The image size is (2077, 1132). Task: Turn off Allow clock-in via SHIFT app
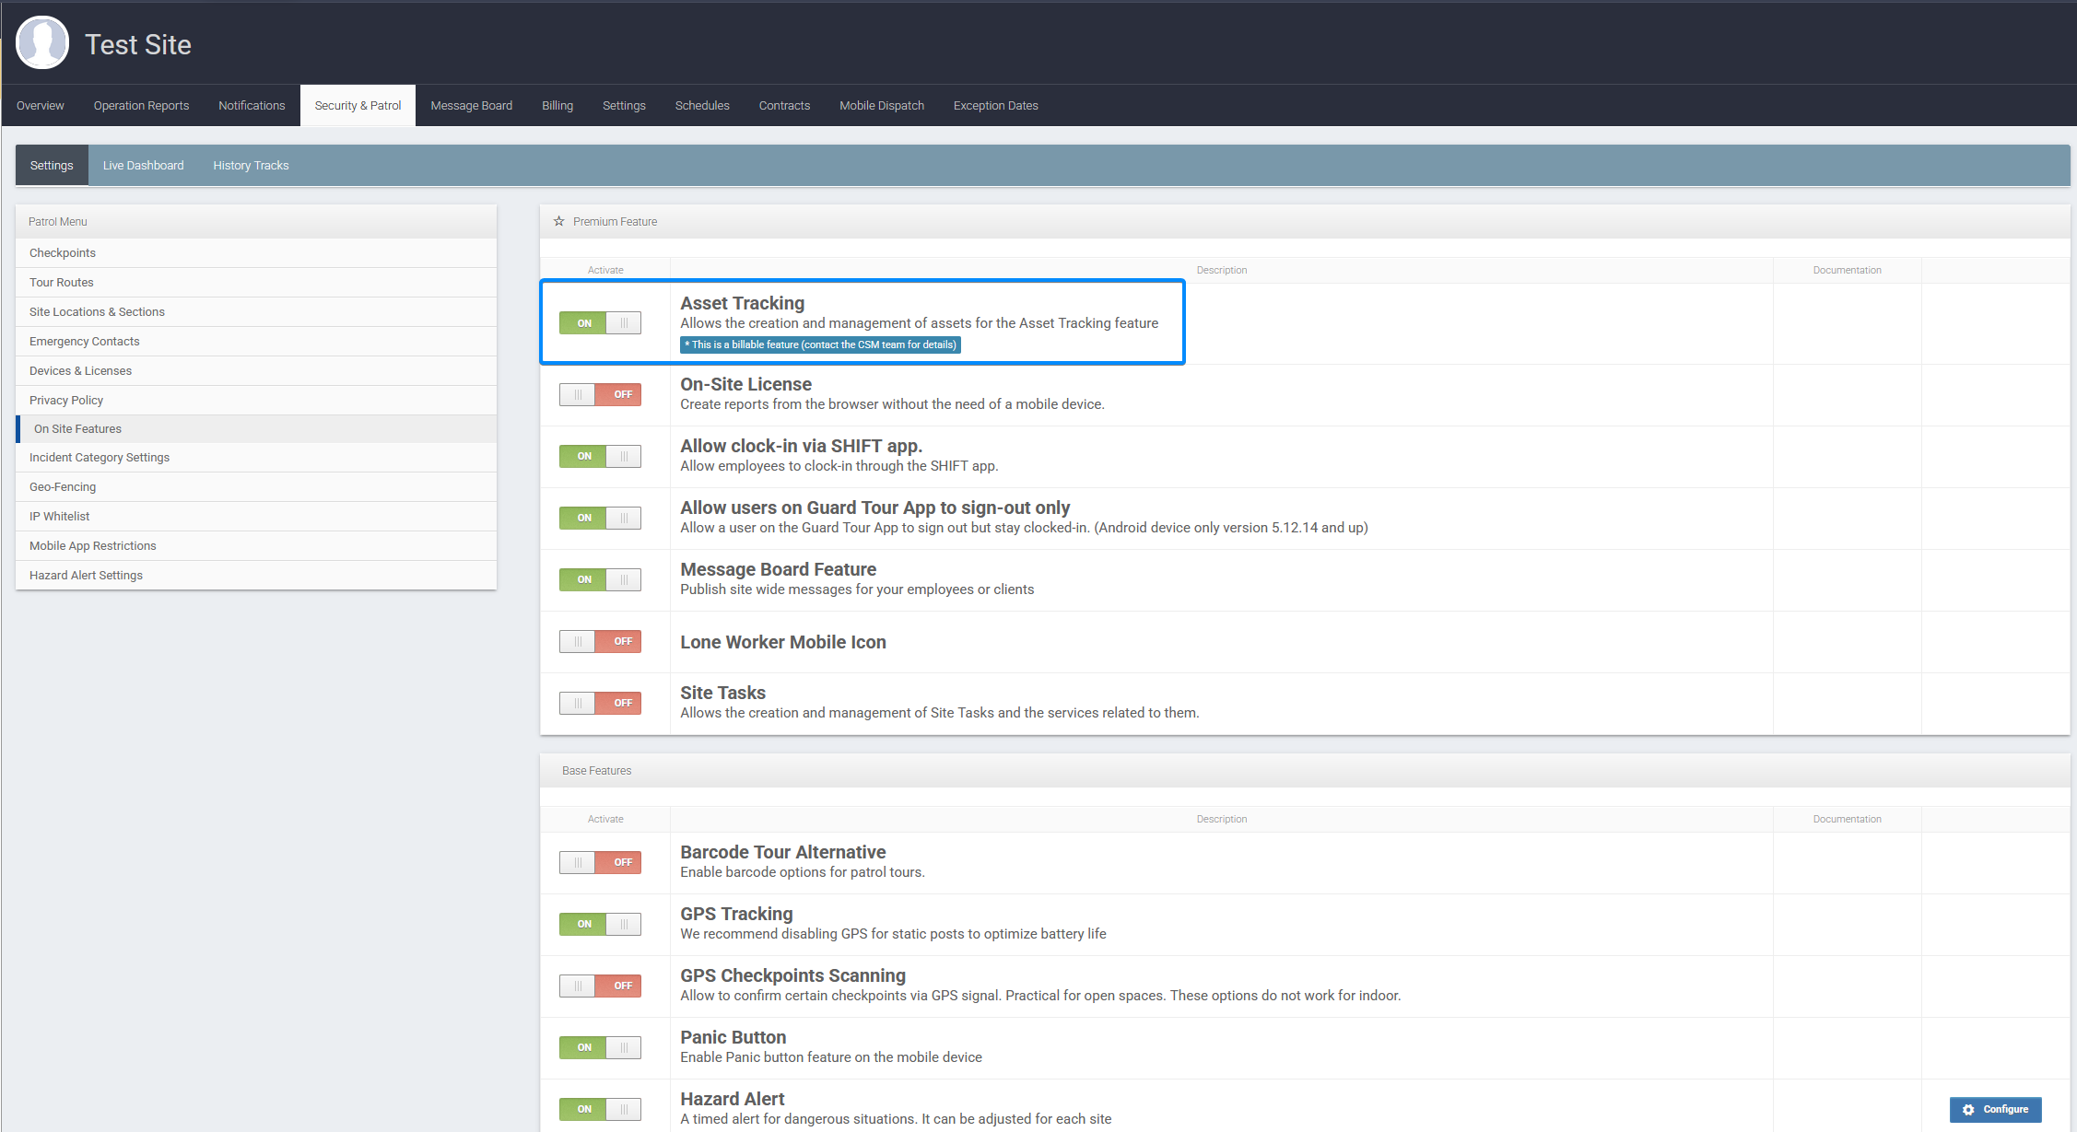pyautogui.click(x=600, y=456)
